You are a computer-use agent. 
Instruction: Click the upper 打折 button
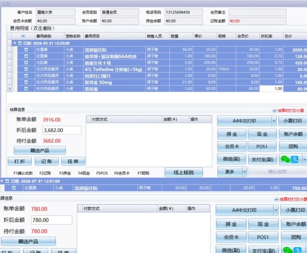point(20,161)
